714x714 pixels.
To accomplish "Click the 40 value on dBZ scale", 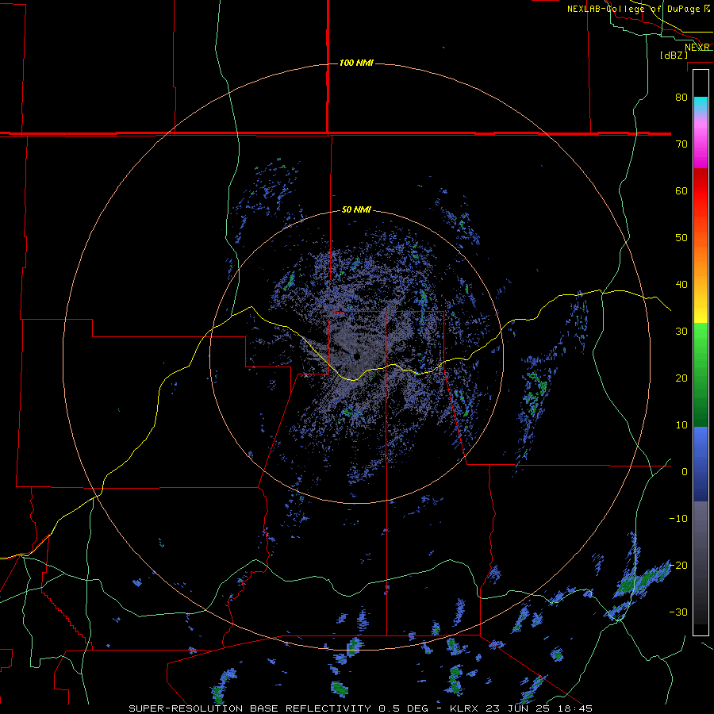I will coord(681,285).
